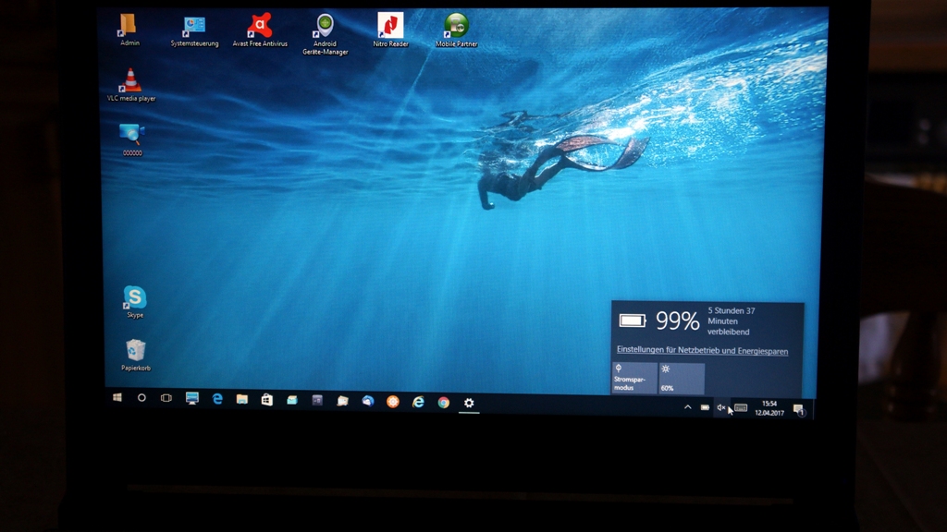Select the VLC media player desktop icon
This screenshot has height=532, width=947.
click(131, 84)
